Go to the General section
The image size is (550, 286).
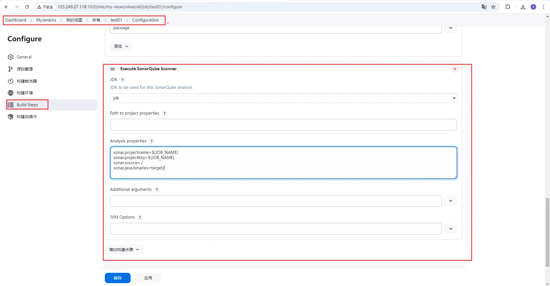pos(24,57)
